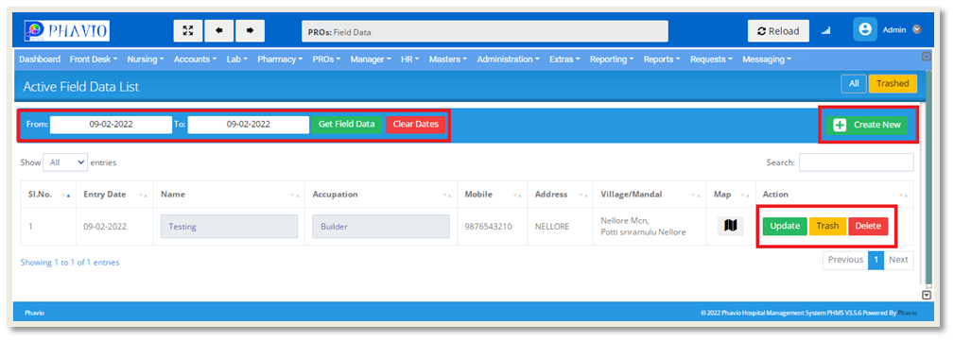
Task: Focus the Search input box
Action: pyautogui.click(x=856, y=162)
